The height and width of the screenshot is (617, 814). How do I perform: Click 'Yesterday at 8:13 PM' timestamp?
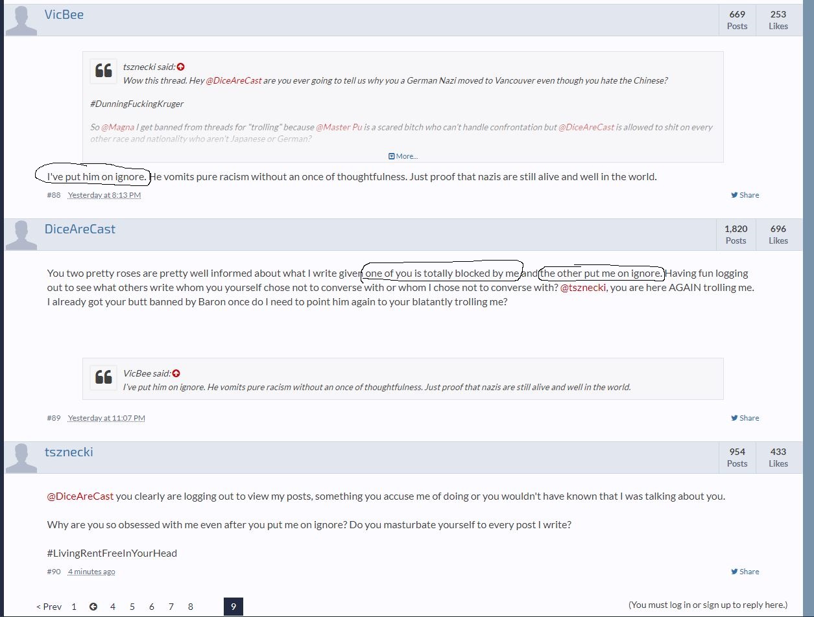click(x=104, y=195)
